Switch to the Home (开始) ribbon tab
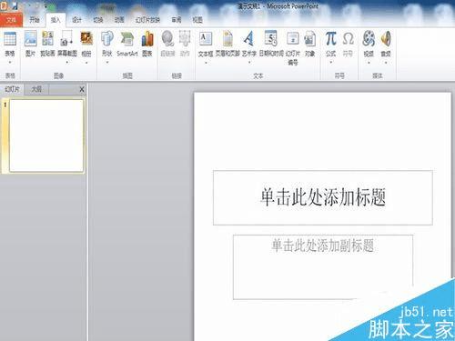 pyautogui.click(x=35, y=20)
